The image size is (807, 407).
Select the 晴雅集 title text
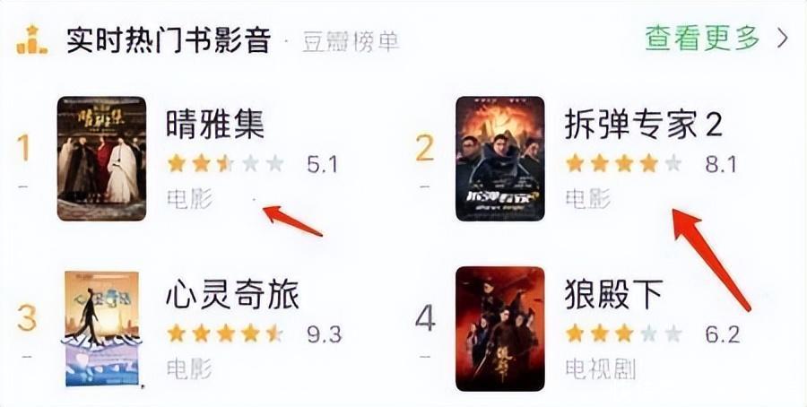coord(214,124)
